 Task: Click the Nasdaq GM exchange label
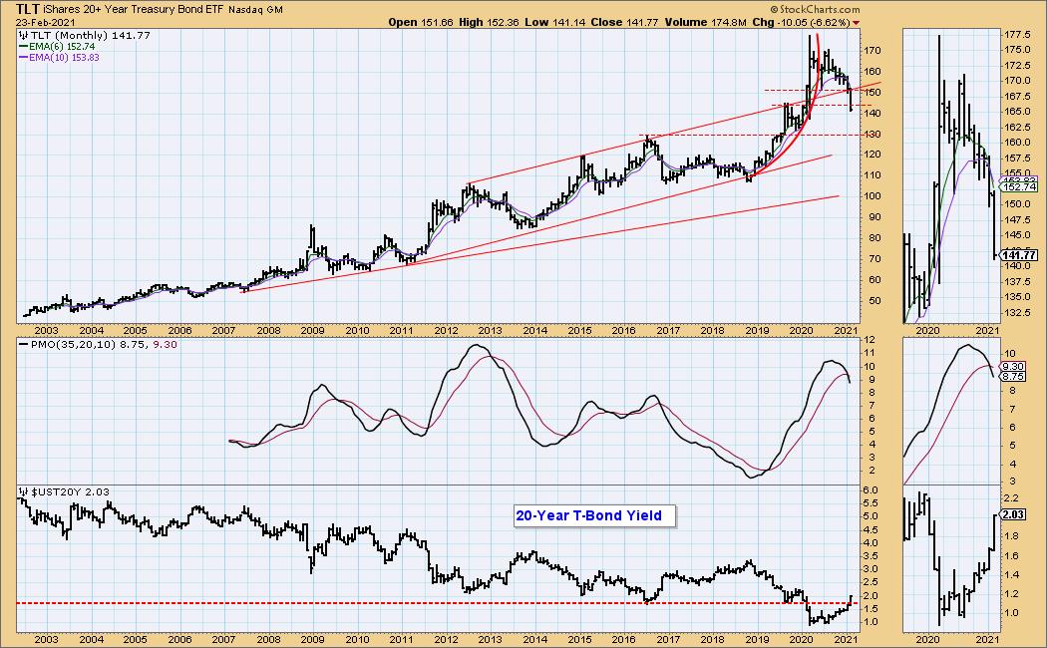click(255, 10)
